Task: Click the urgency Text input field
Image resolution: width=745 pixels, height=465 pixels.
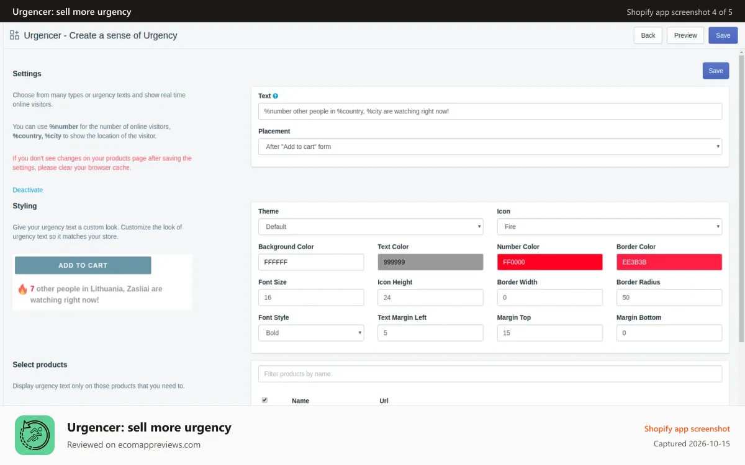Action: (490, 111)
